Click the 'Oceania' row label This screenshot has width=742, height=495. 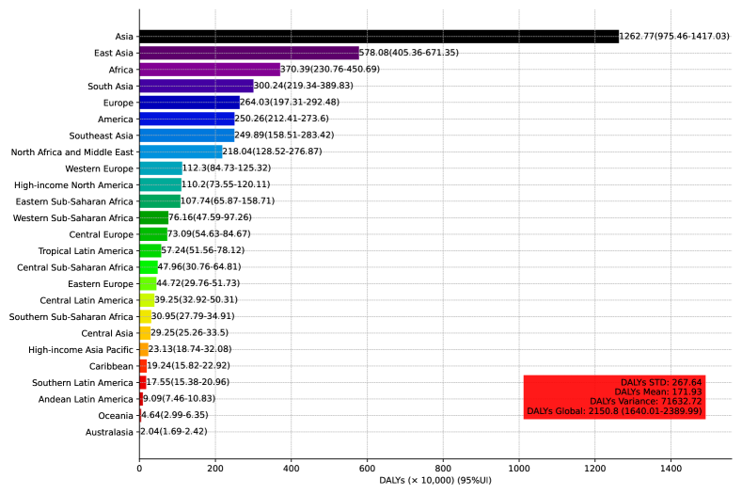click(x=116, y=416)
